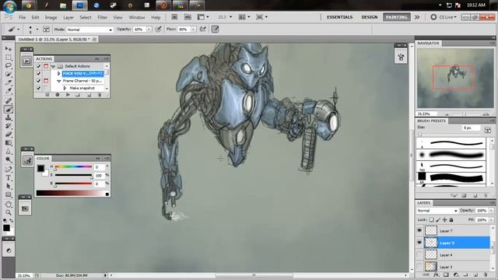Lock transparent pixels in Layers panel
The image size is (498, 280).
(x=431, y=219)
